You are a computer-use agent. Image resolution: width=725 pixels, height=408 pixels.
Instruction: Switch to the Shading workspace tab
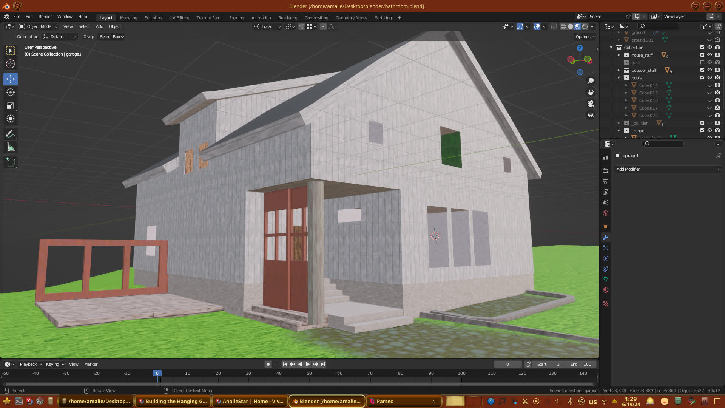[236, 18]
